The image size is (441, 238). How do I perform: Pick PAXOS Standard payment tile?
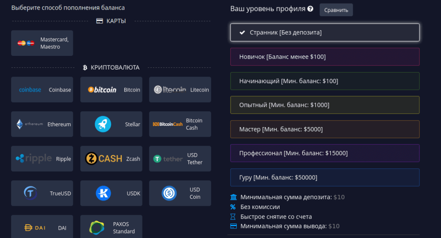[111, 227]
